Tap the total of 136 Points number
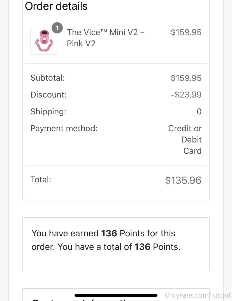The image size is (232, 301). coord(142,247)
